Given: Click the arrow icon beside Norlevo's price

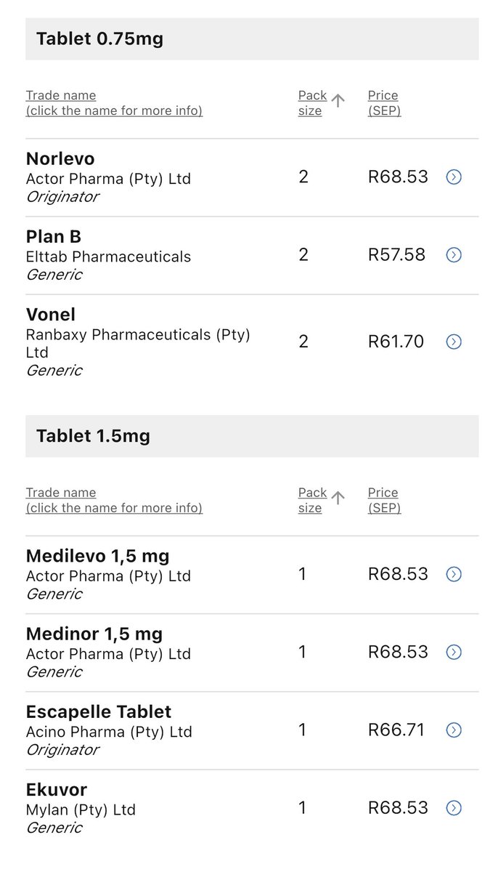Looking at the screenshot, I should [454, 177].
